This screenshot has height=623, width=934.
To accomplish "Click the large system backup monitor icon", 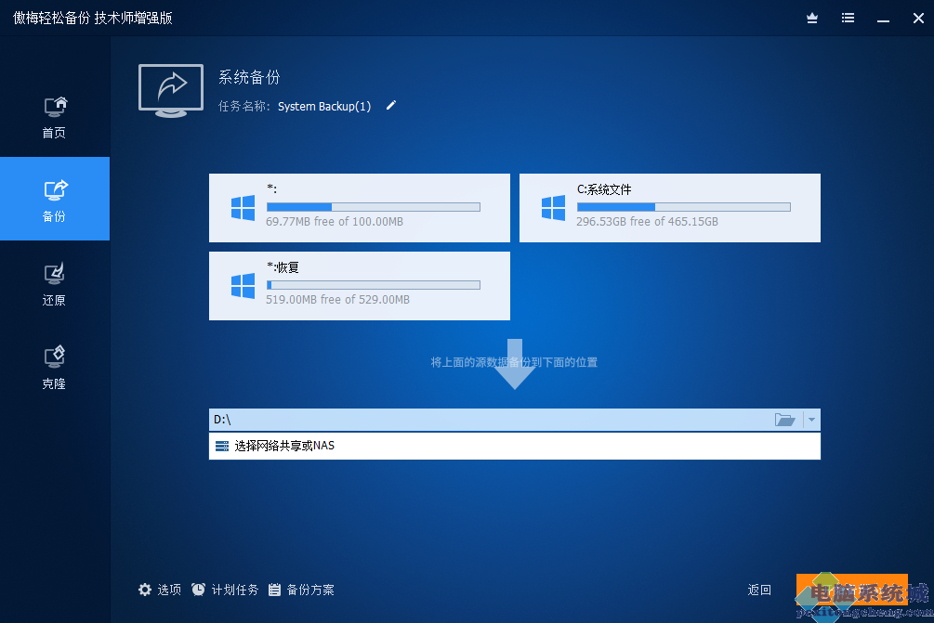I will coord(171,90).
